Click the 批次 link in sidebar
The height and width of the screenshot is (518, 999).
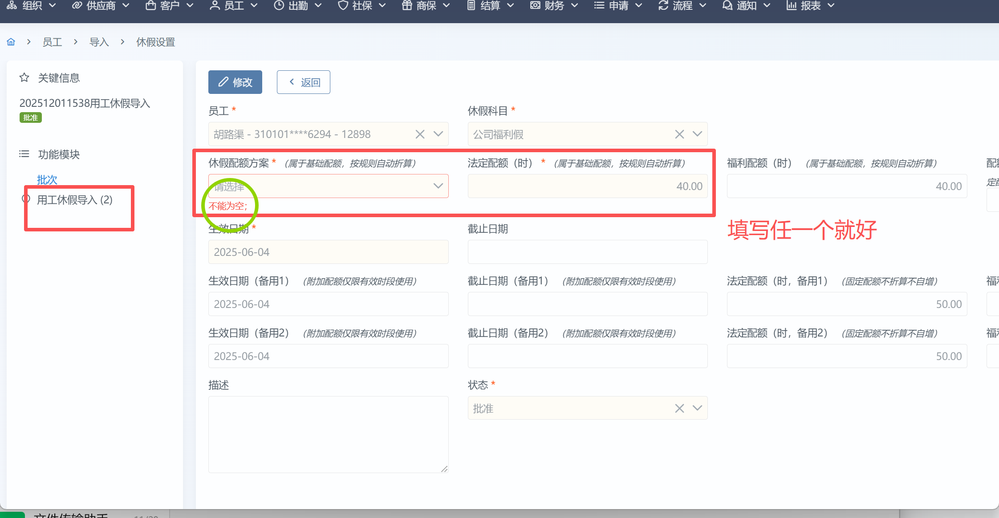47,180
